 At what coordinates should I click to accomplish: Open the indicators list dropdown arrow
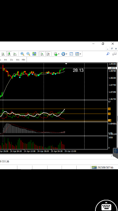pyautogui.click(x=59, y=54)
